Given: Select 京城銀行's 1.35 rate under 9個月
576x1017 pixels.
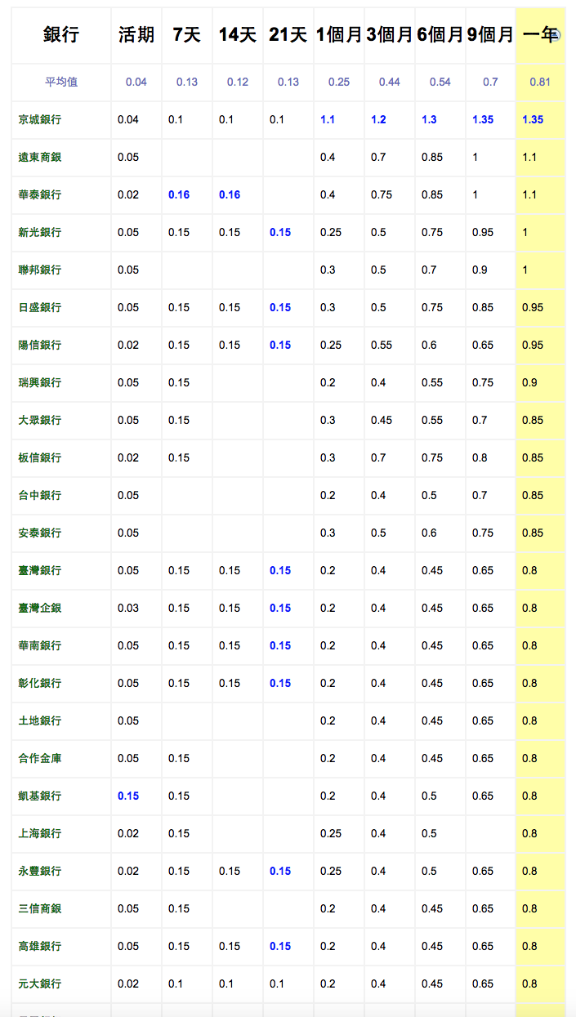Looking at the screenshot, I should [x=483, y=119].
